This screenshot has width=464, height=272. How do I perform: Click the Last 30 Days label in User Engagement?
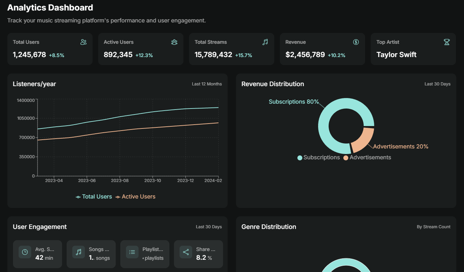[x=209, y=227]
